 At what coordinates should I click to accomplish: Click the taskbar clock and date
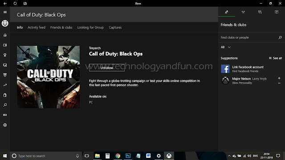tap(266, 156)
